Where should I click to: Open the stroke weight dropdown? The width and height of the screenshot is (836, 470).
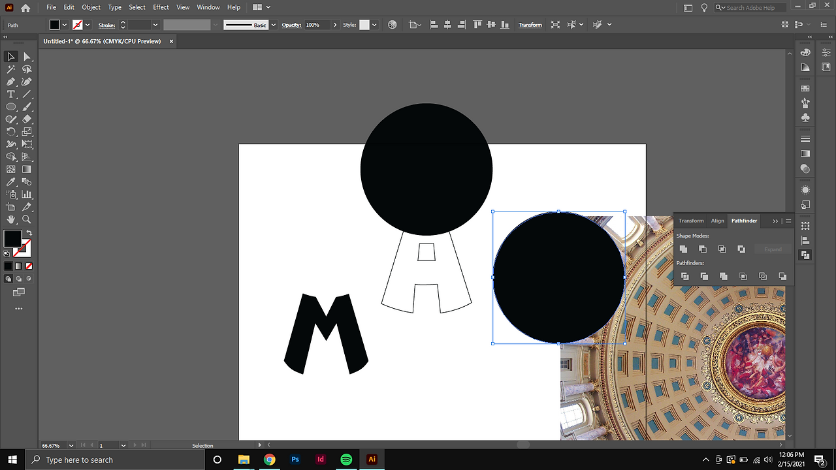(x=155, y=25)
